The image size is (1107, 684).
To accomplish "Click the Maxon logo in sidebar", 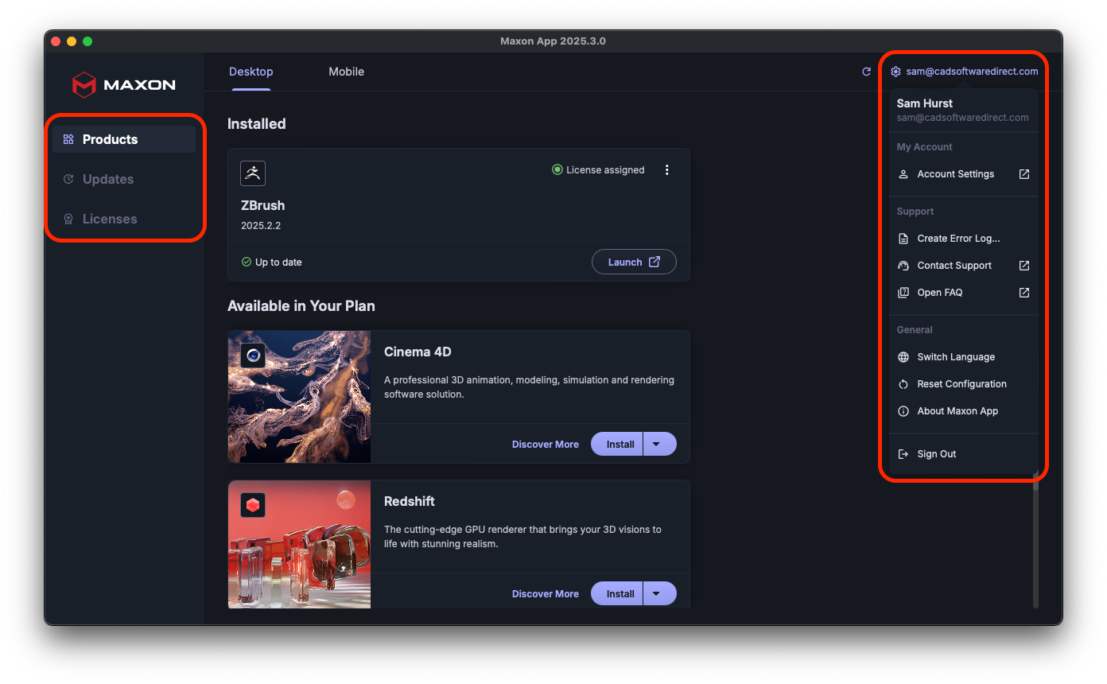I will (124, 84).
